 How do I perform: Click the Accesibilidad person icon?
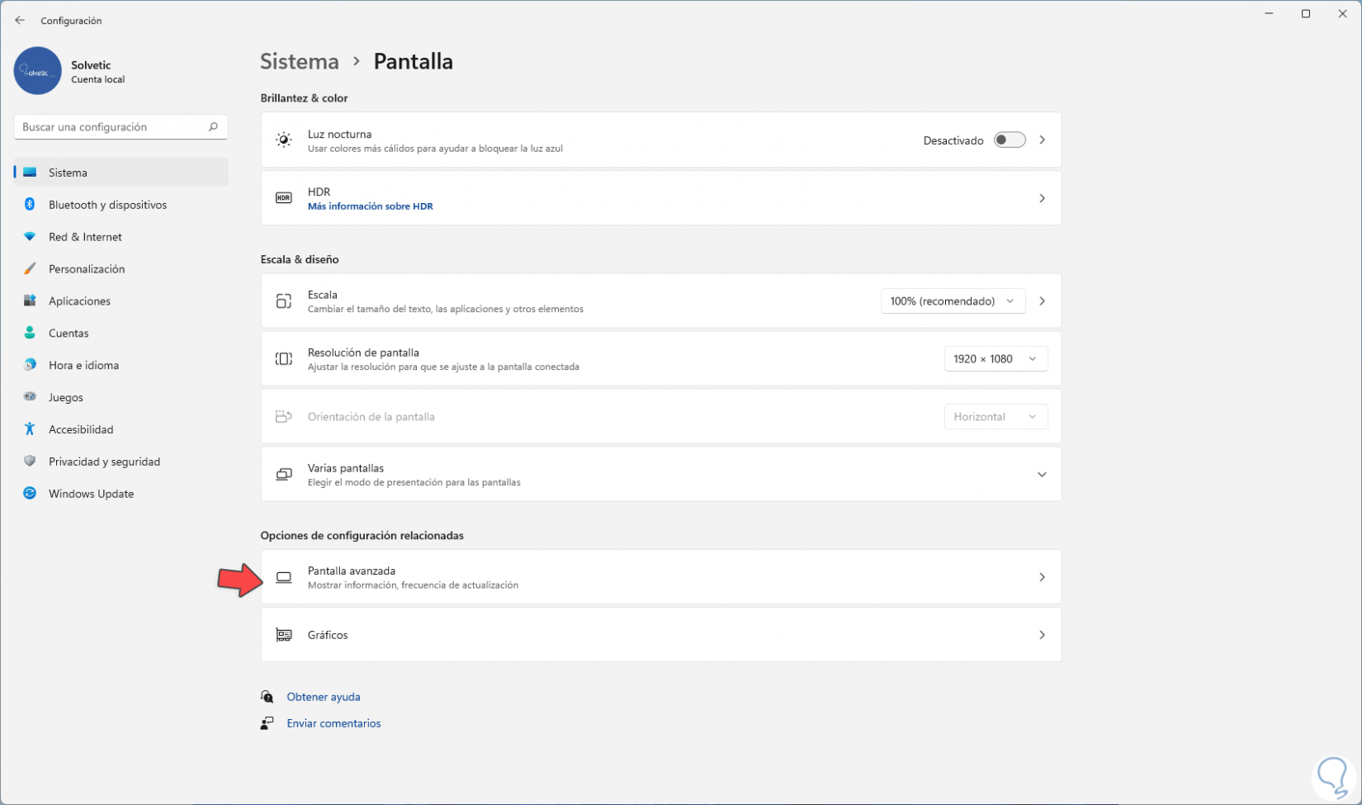tap(30, 429)
